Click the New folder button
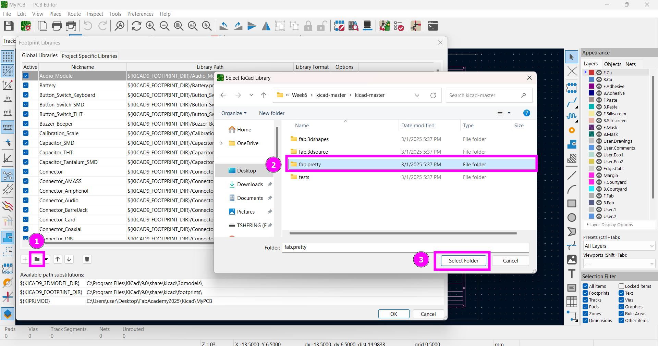 click(x=272, y=113)
